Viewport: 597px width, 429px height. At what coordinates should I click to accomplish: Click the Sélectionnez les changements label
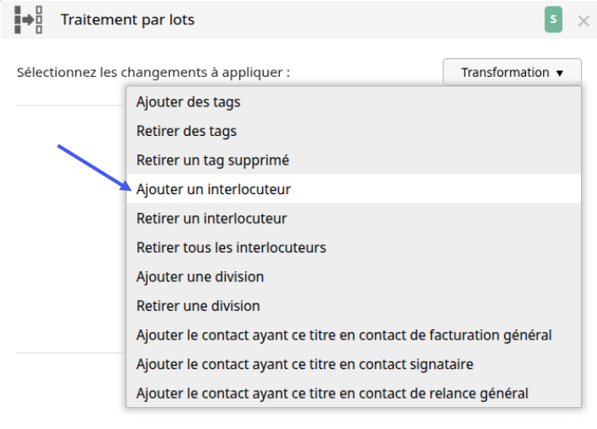point(153,73)
